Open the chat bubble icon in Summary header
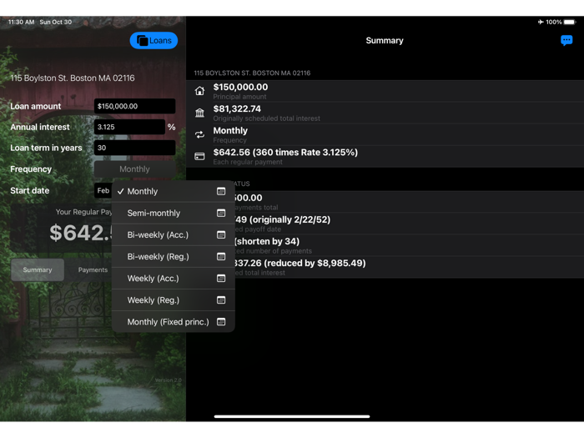 tap(566, 40)
